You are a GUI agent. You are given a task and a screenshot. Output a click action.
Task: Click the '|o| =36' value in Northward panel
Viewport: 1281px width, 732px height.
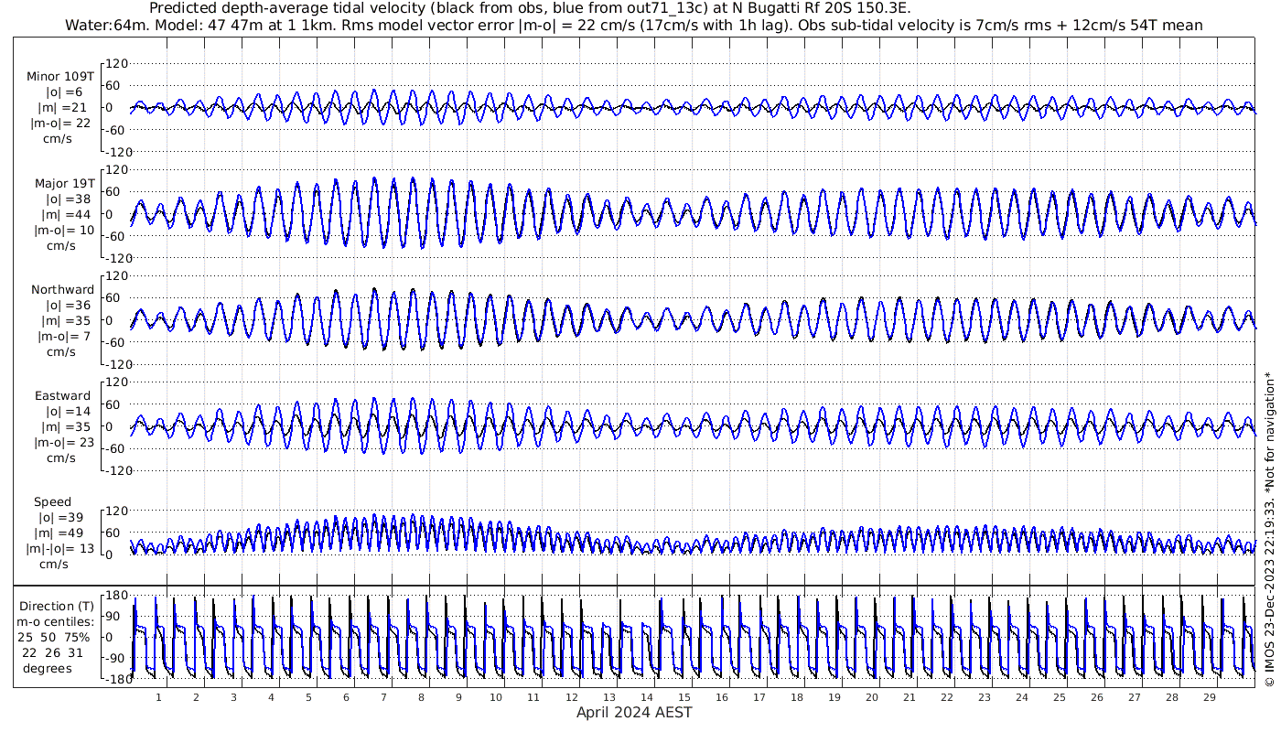64,306
